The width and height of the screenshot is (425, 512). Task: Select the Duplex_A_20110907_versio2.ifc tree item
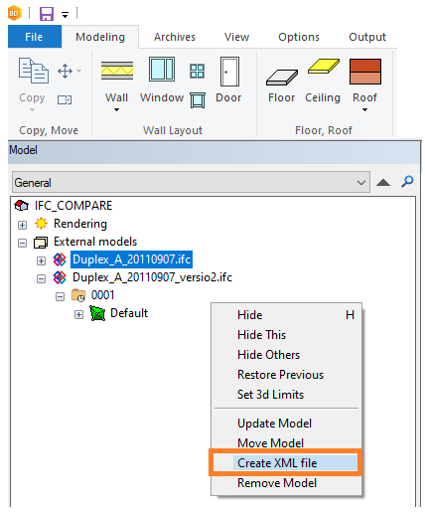click(152, 277)
